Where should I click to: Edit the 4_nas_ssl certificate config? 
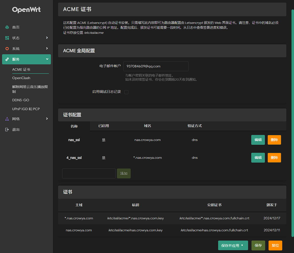(258, 158)
